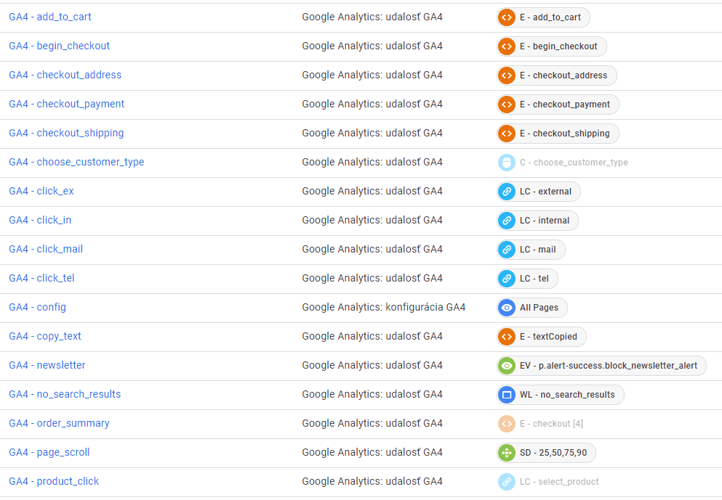The height and width of the screenshot is (500, 722).
Task: Click the orange icon for E - textCopied trigger
Action: tap(507, 337)
